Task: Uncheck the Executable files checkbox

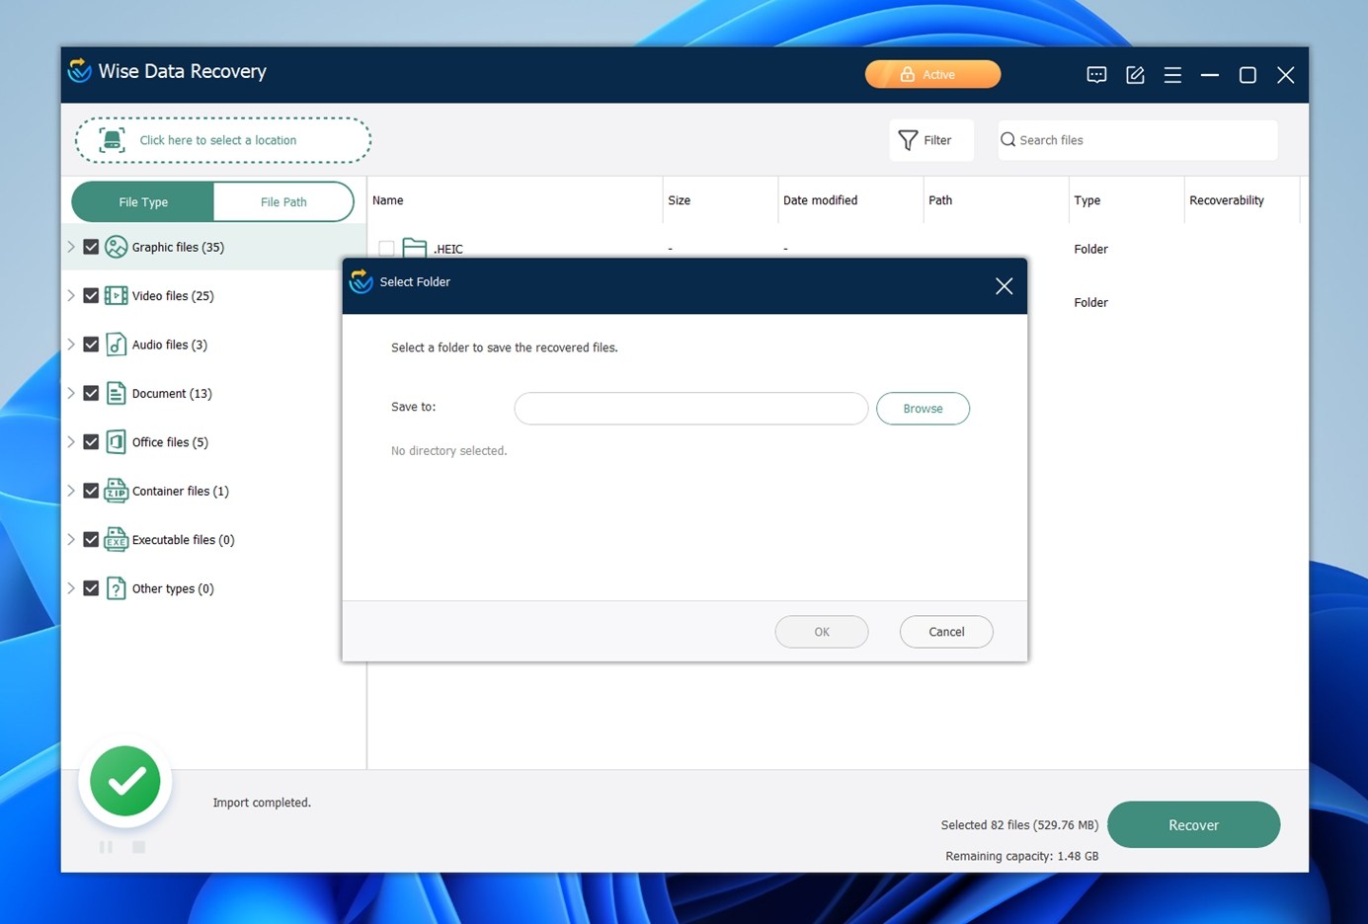Action: [x=91, y=539]
